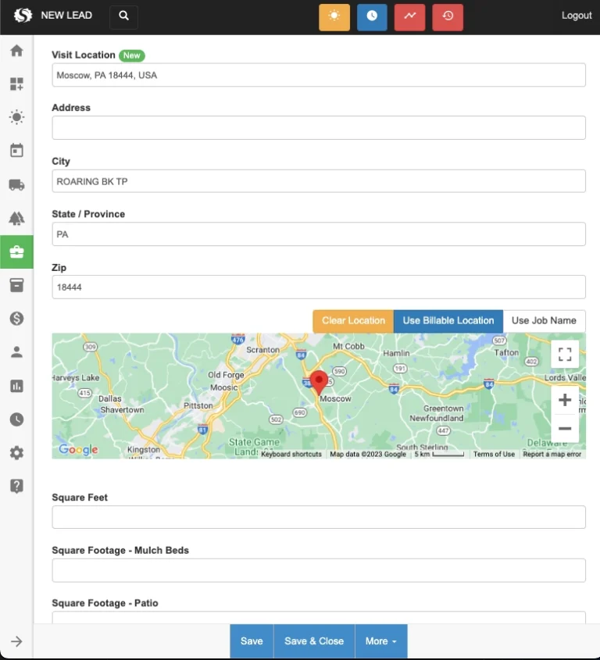Image resolution: width=600 pixels, height=660 pixels.
Task: Click the blue clock button in header
Action: tap(372, 16)
